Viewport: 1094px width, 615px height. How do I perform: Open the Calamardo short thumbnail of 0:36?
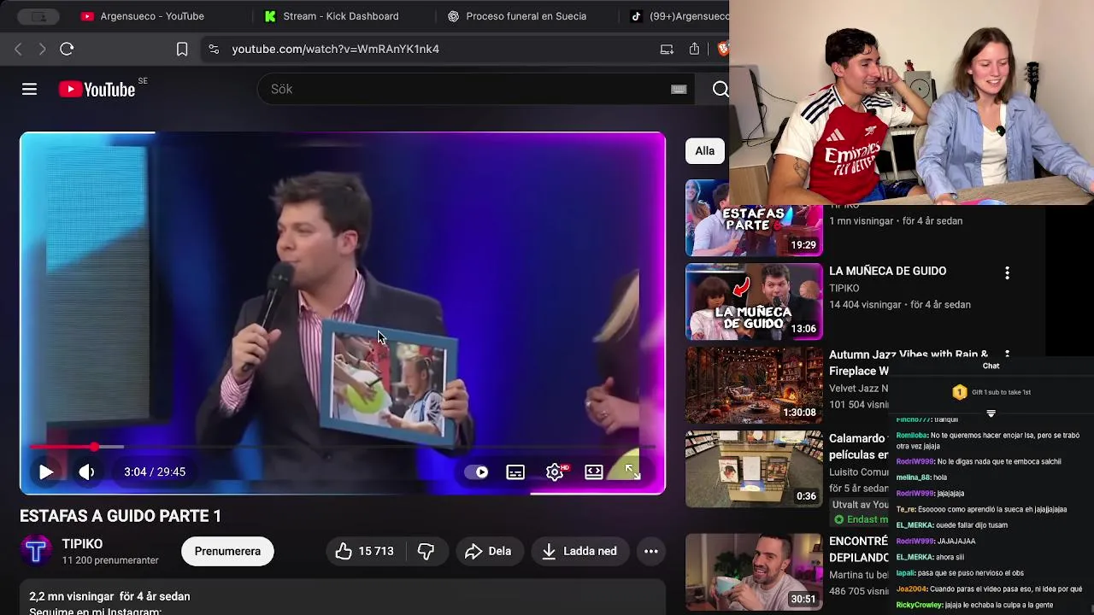click(x=754, y=469)
